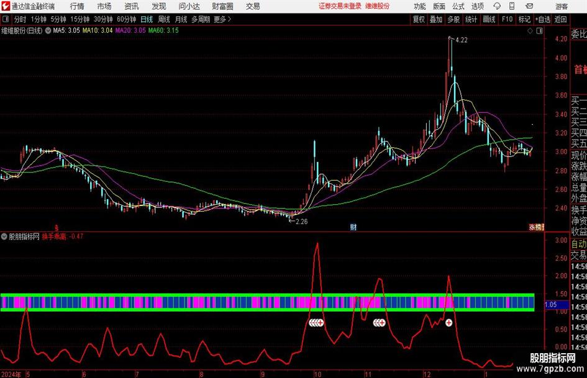This screenshot has height=378, width=587.
Task: Open the 选项 menu
Action: coord(478,6)
